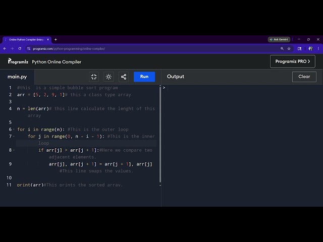Toggle light theme sun icon

click(109, 77)
